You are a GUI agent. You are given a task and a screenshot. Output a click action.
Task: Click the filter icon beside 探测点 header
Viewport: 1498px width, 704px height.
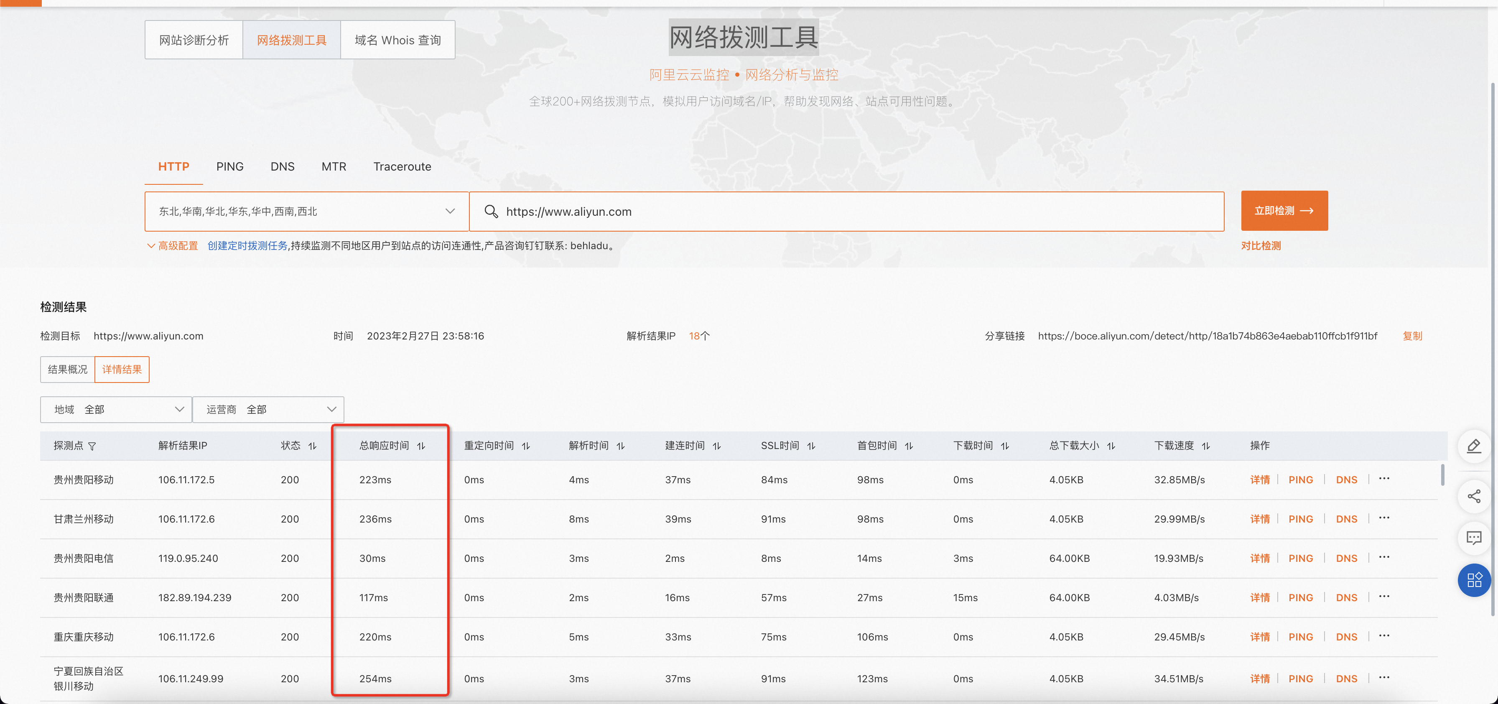(92, 446)
